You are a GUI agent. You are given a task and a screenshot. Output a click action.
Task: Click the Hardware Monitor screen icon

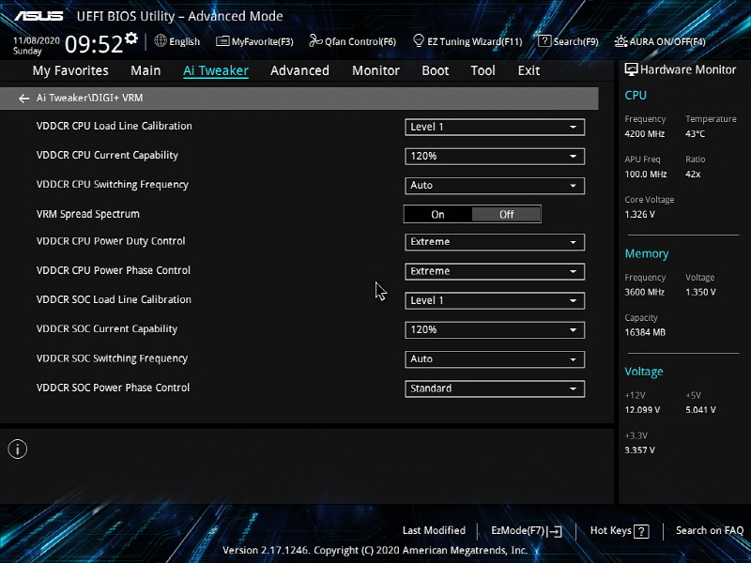[631, 69]
